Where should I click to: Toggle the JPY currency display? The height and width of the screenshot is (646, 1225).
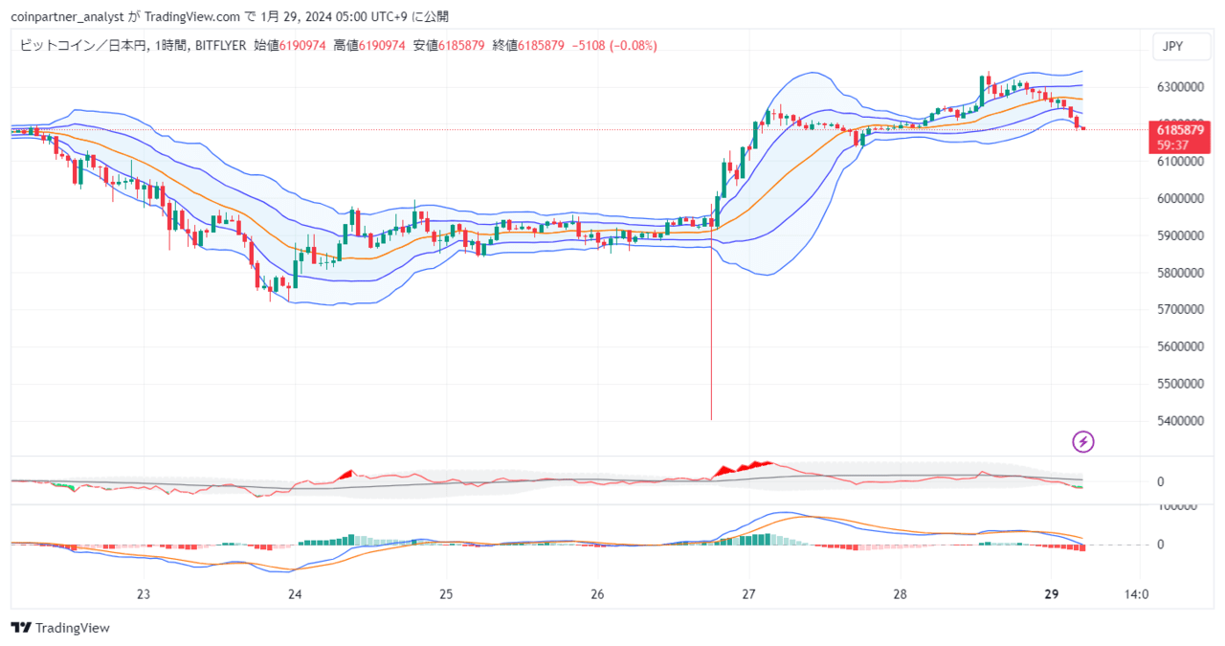tap(1181, 45)
